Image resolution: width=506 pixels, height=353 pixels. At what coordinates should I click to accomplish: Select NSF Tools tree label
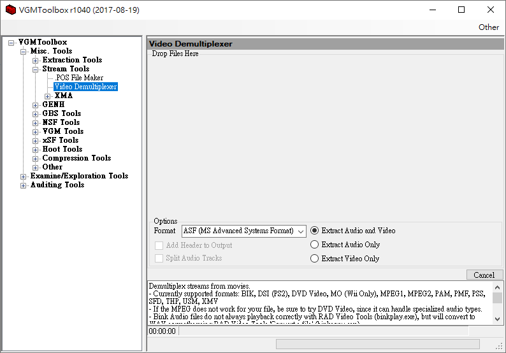(61, 122)
